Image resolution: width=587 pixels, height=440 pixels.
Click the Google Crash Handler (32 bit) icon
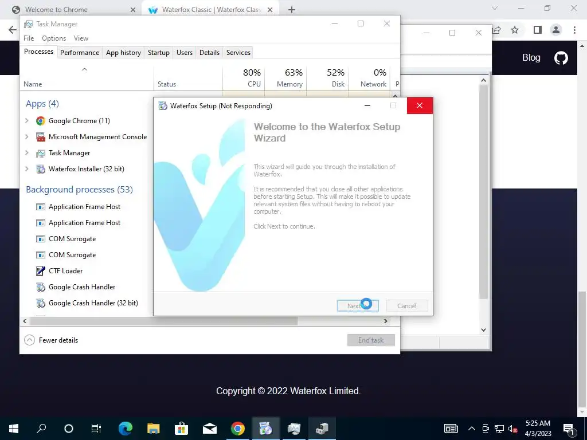(x=41, y=303)
